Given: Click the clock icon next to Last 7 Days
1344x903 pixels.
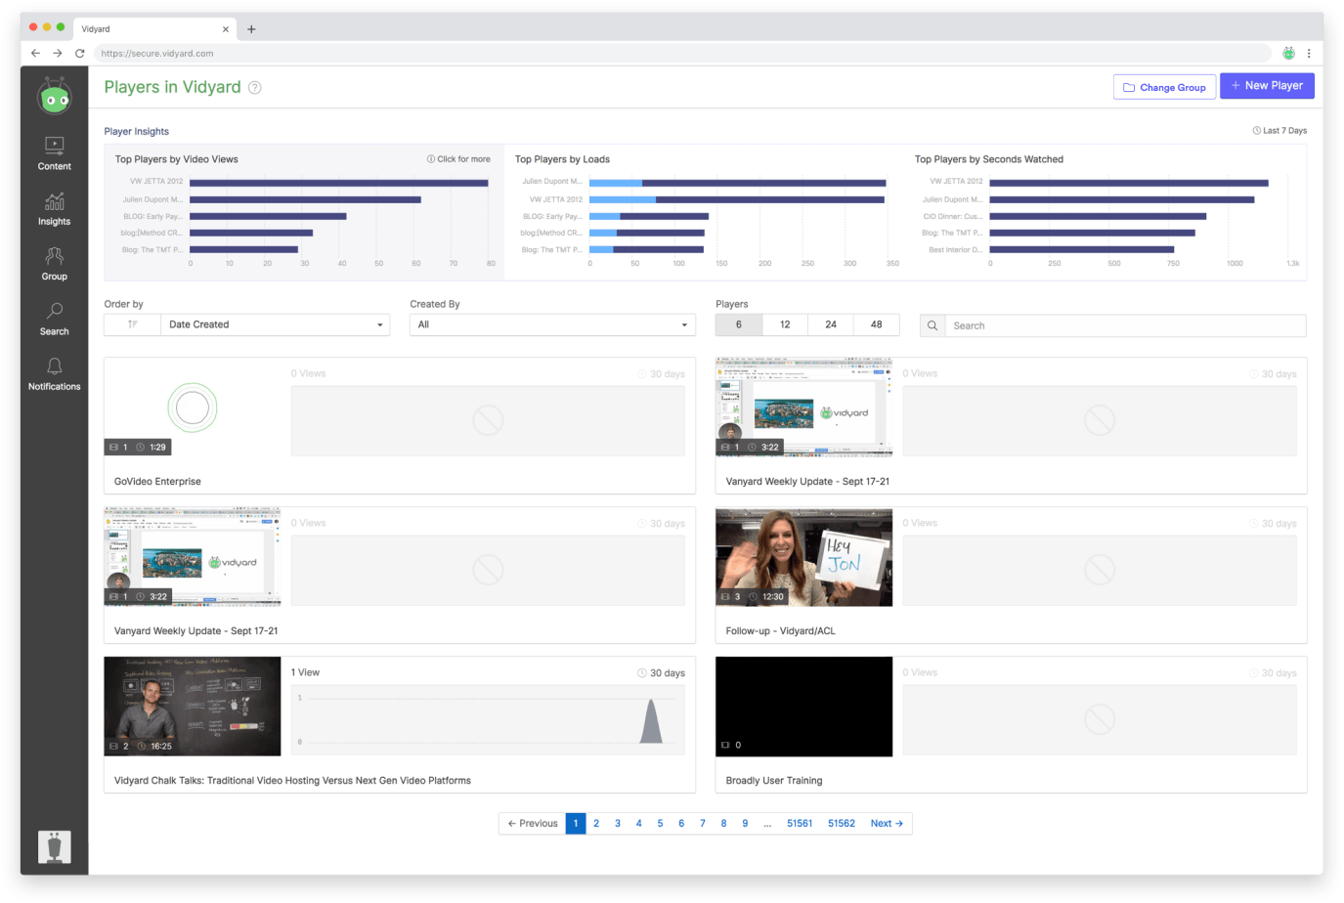Looking at the screenshot, I should click(1257, 131).
